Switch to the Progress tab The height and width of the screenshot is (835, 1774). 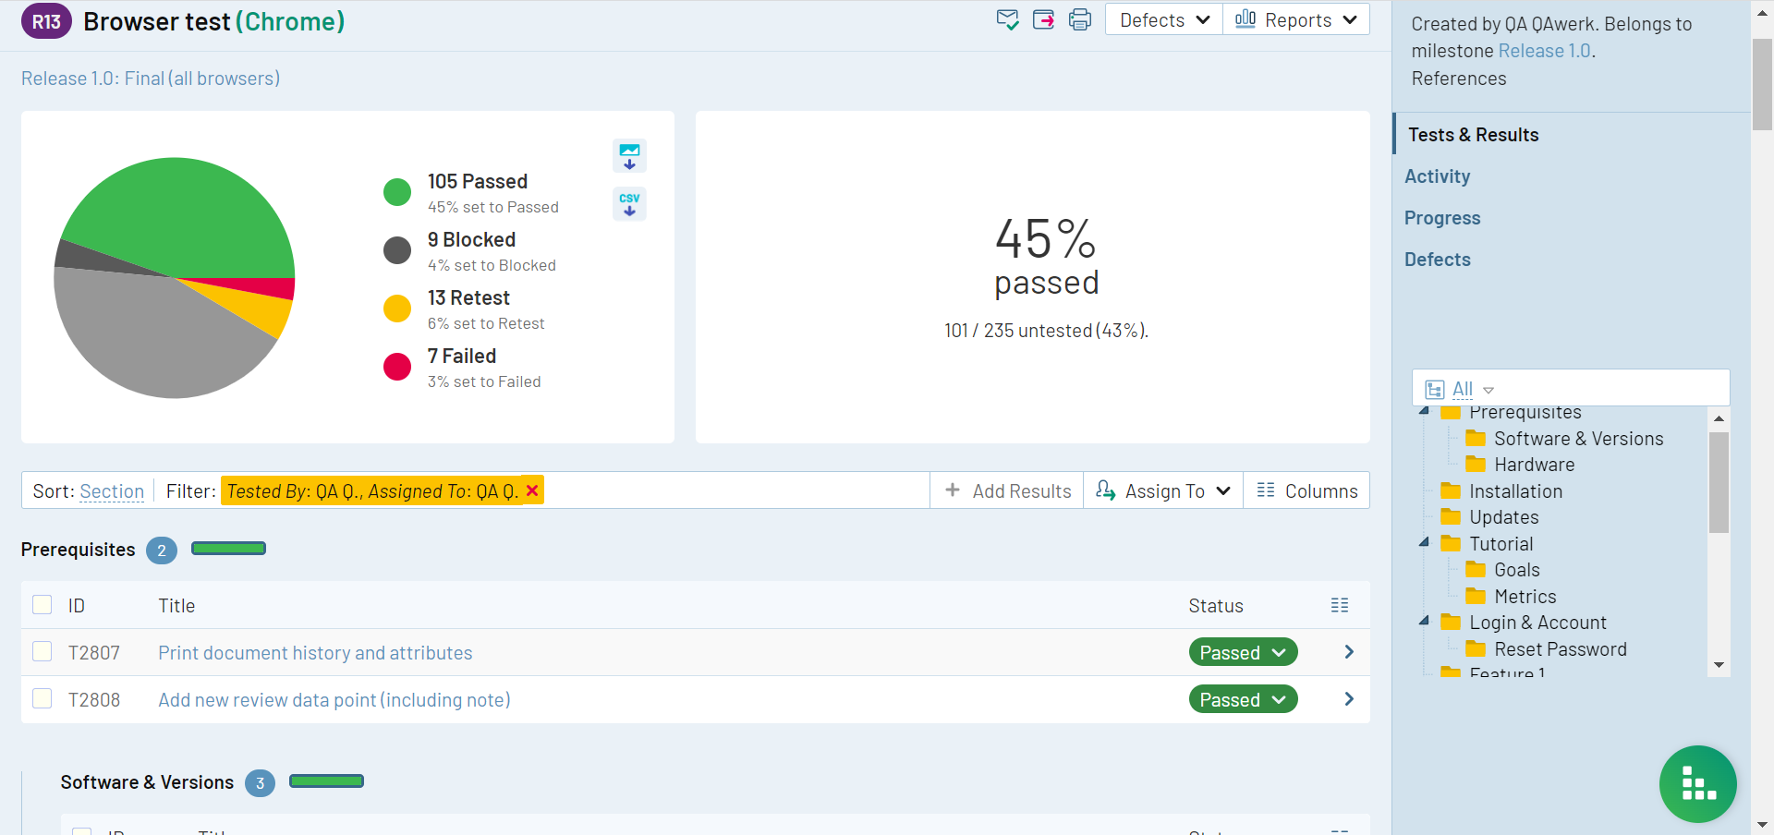[x=1442, y=218]
